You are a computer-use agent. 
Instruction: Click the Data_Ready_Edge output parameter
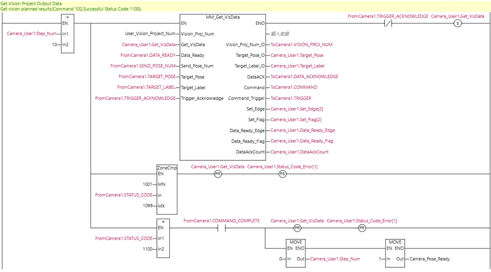coord(247,130)
